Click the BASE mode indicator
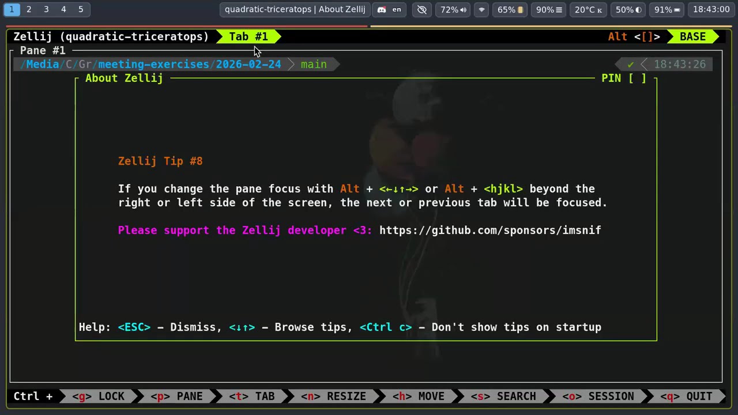 (x=692, y=36)
